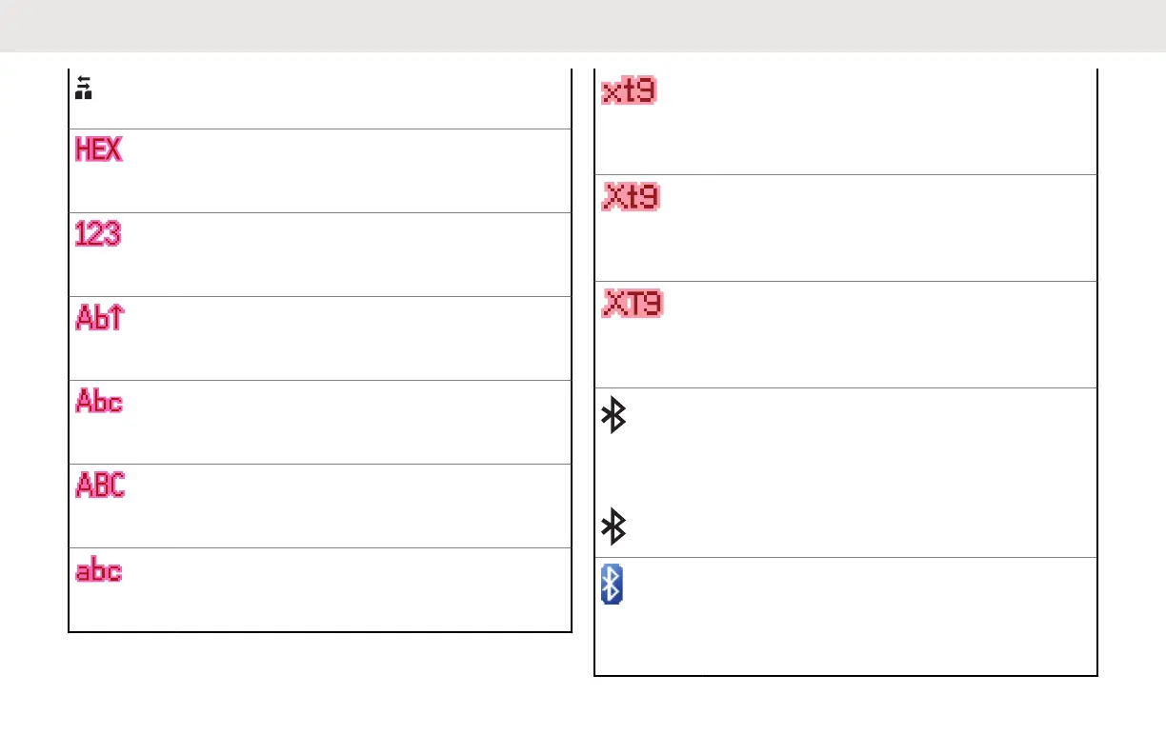The image size is (1166, 754).
Task: Click the capitalized Xt9 predictive icon
Action: point(631,198)
